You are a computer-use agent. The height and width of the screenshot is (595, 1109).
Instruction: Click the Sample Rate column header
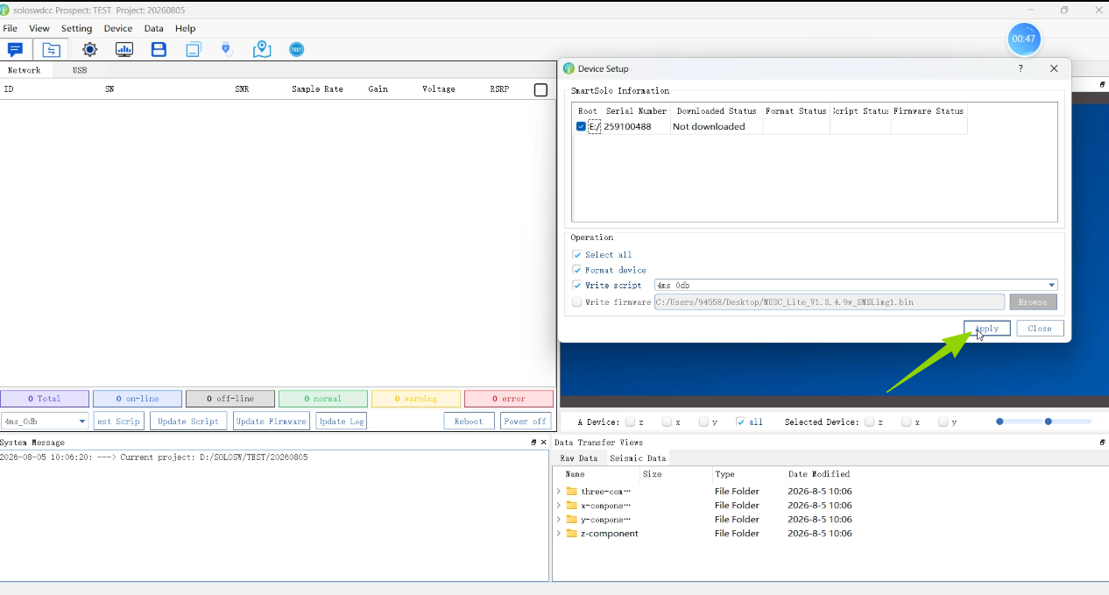(317, 89)
